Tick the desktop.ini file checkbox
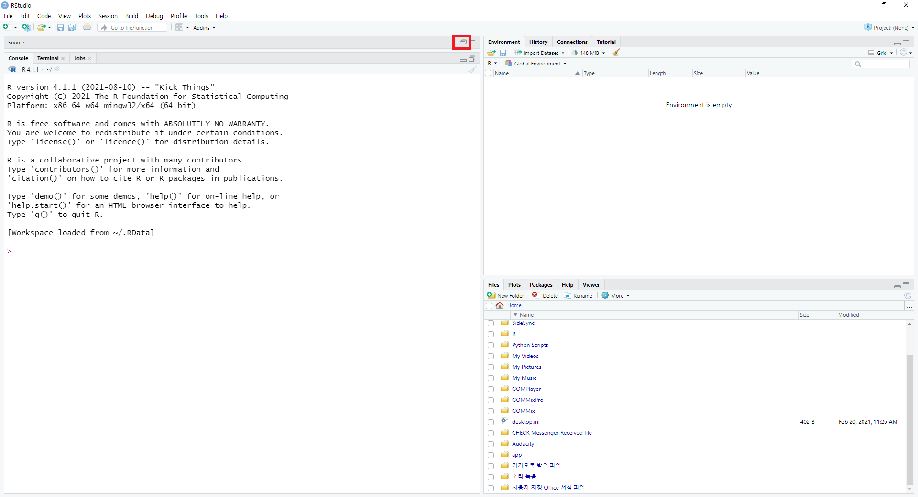The width and height of the screenshot is (918, 497). click(x=491, y=422)
